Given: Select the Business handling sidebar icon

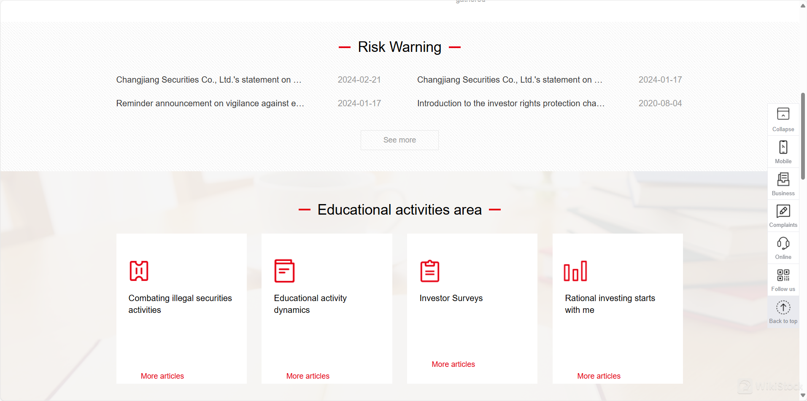Looking at the screenshot, I should (783, 183).
